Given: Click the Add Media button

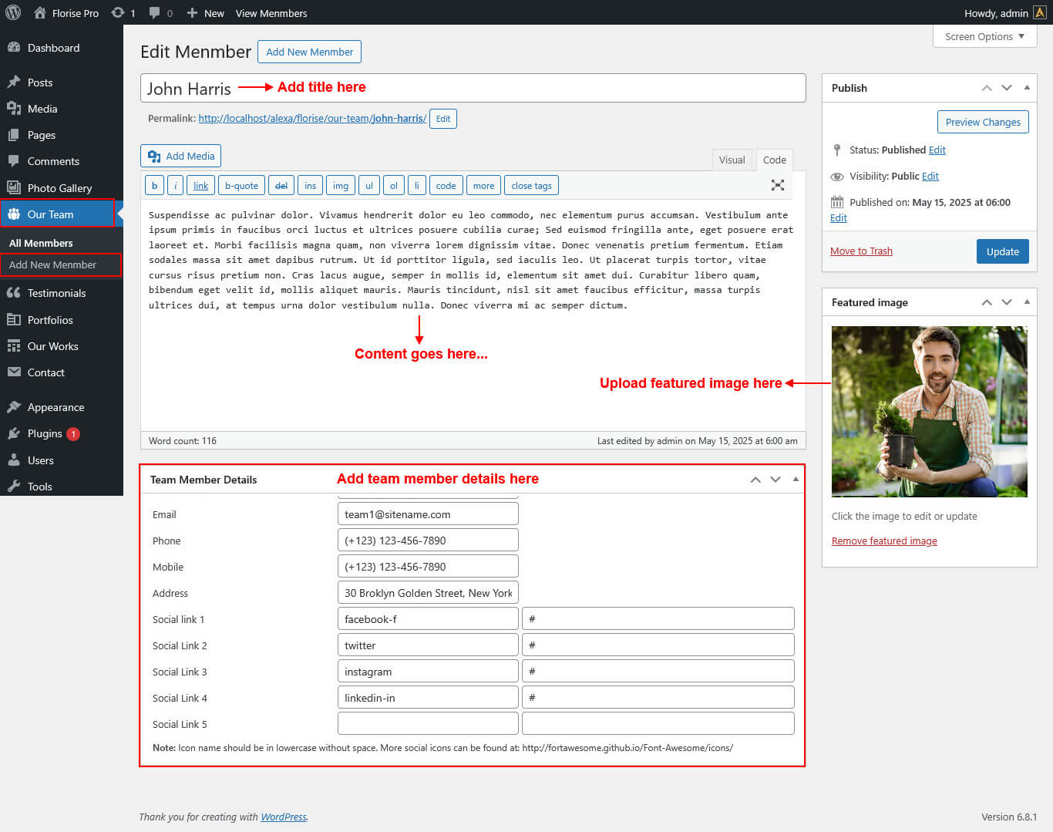Looking at the screenshot, I should click(x=181, y=156).
